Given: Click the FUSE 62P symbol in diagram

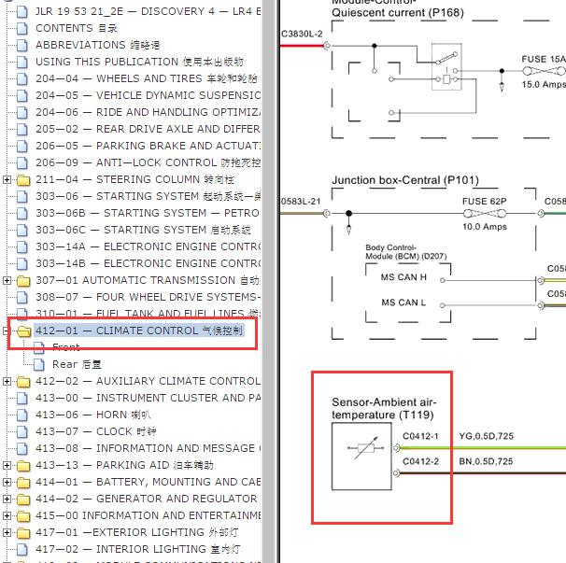Looking at the screenshot, I should tap(485, 214).
